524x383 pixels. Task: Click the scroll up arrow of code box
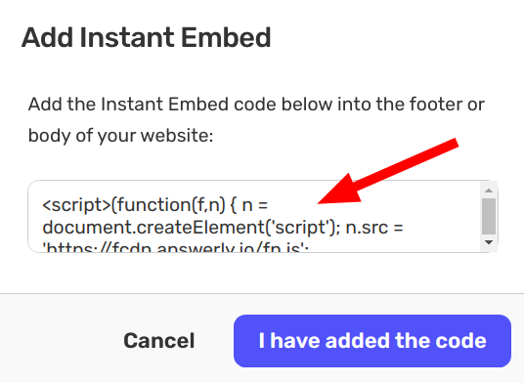click(x=489, y=191)
